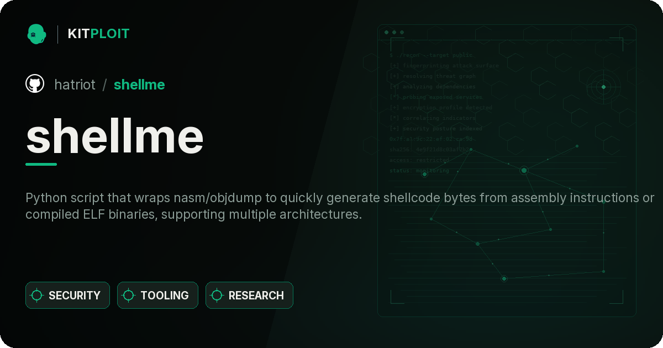Click the 'correlating indicators' terminal line
Image resolution: width=663 pixels, height=348 pixels.
[x=432, y=118]
